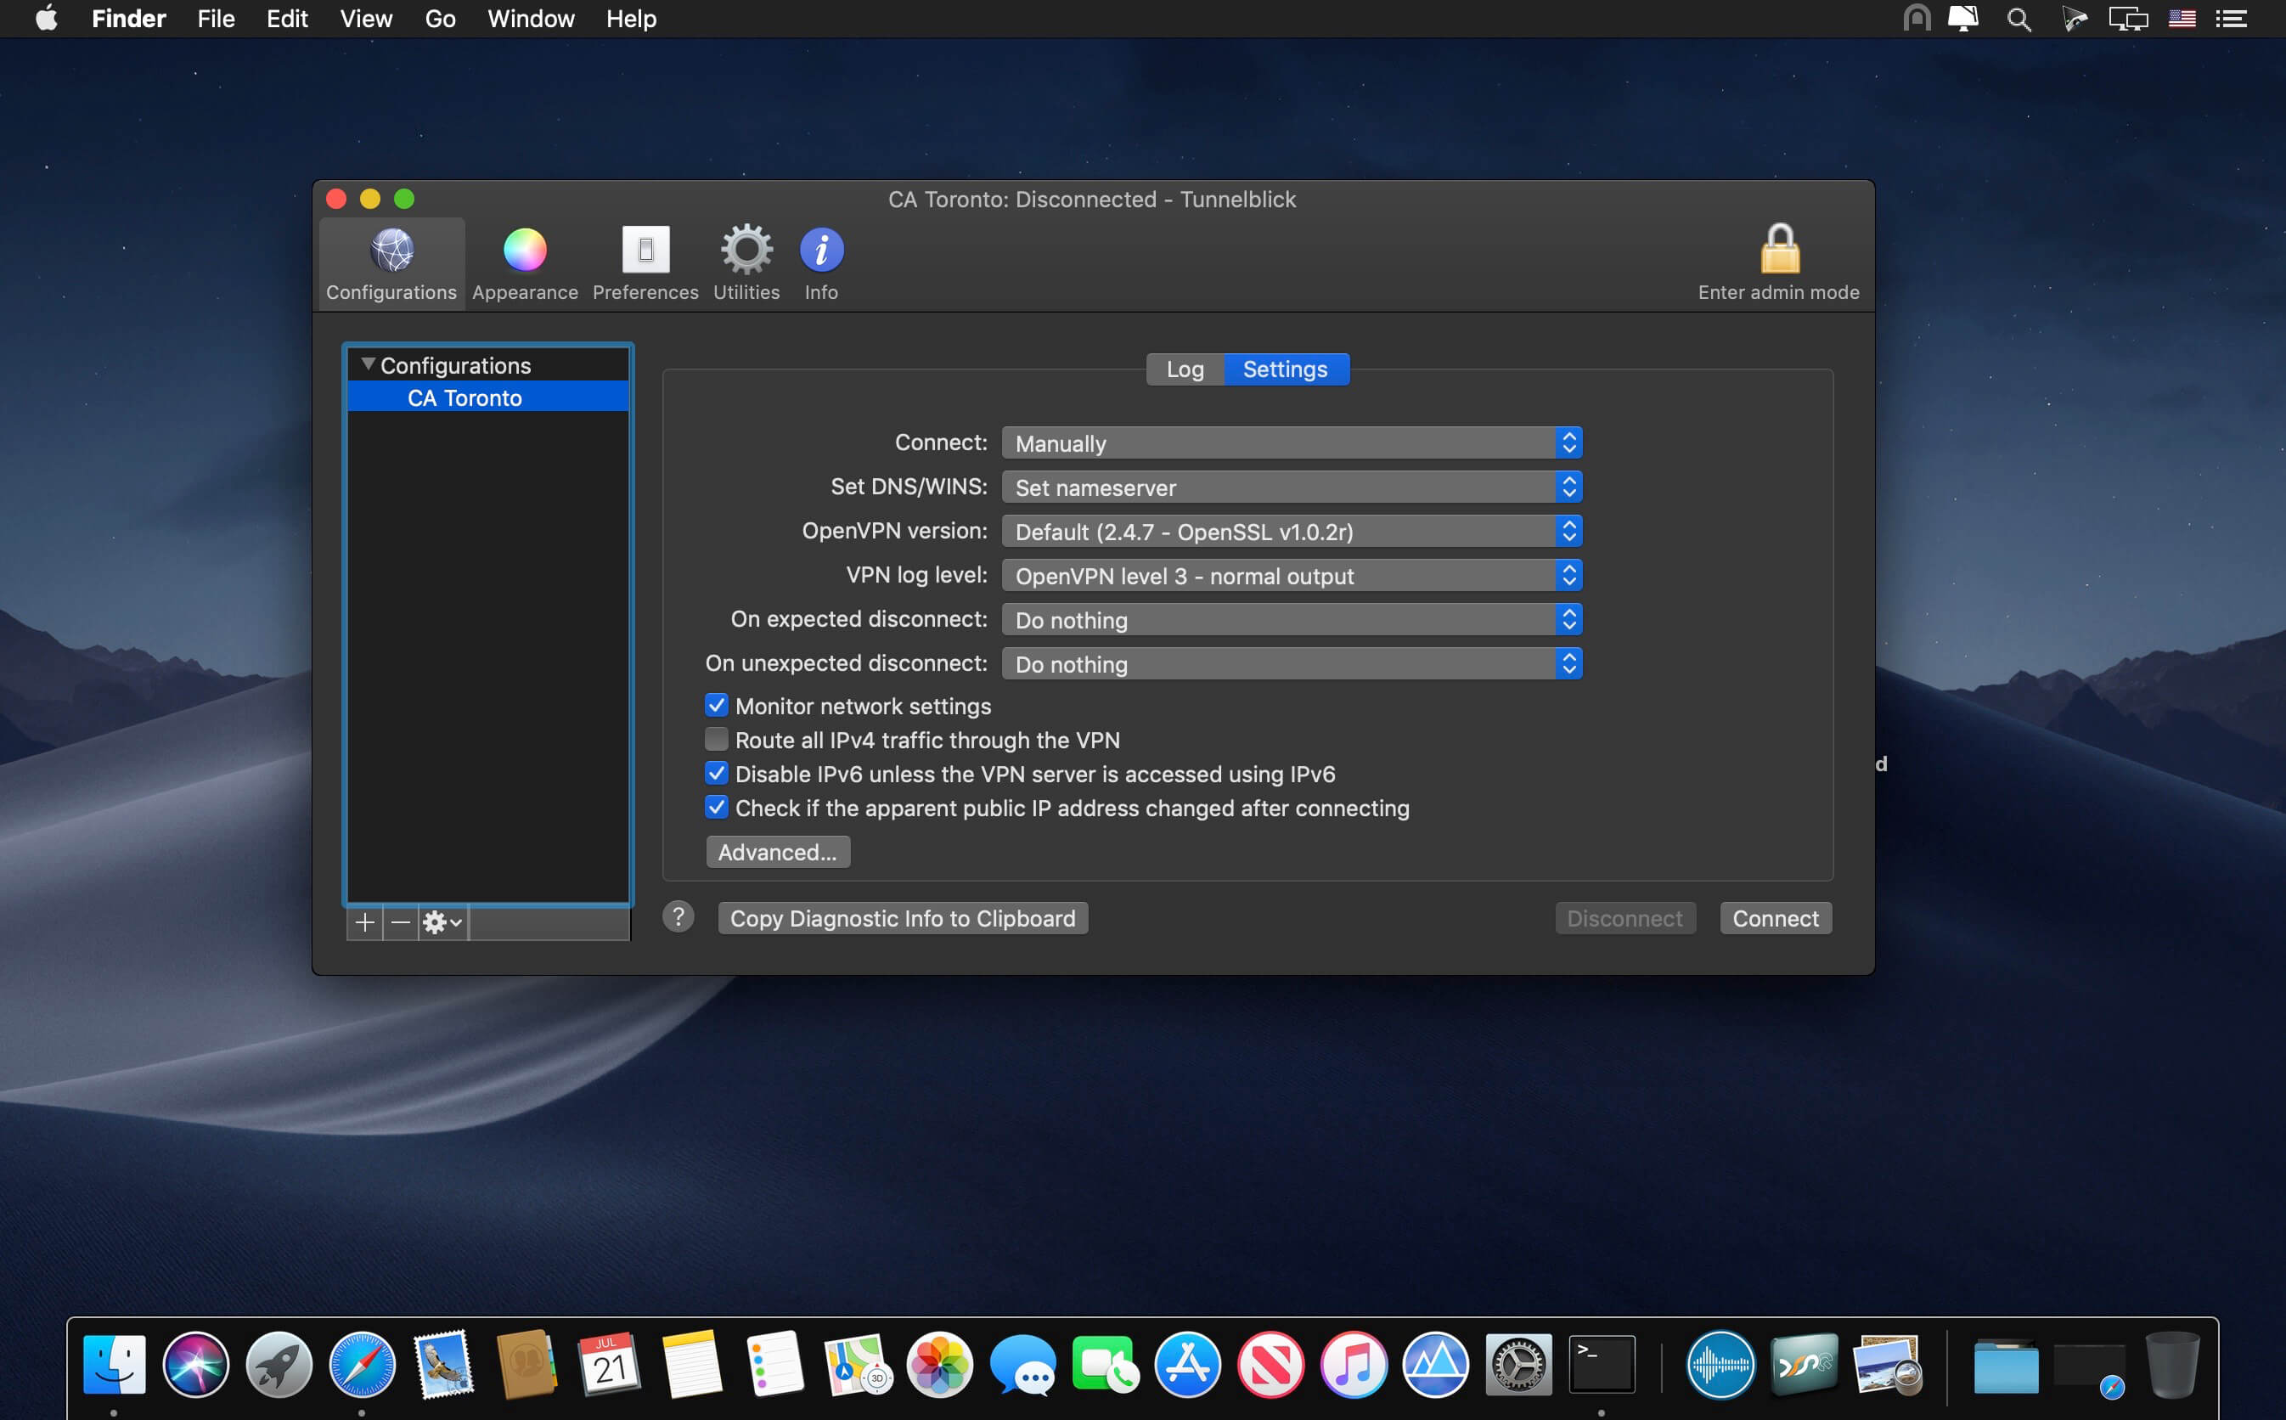Open the On unexpected disconnect dropdown

point(1292,664)
